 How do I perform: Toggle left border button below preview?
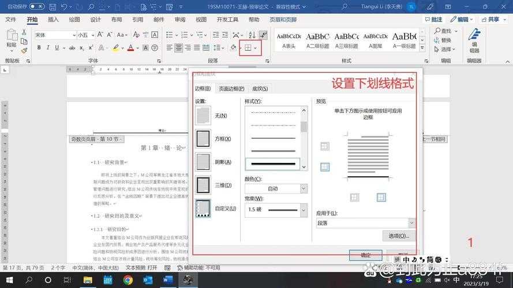point(355,197)
